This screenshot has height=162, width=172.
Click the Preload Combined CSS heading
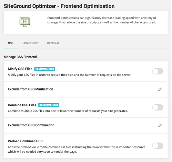[x=25, y=141]
